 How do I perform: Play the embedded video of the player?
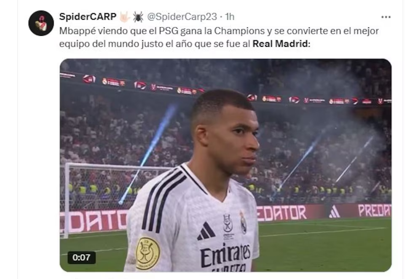tap(225, 165)
